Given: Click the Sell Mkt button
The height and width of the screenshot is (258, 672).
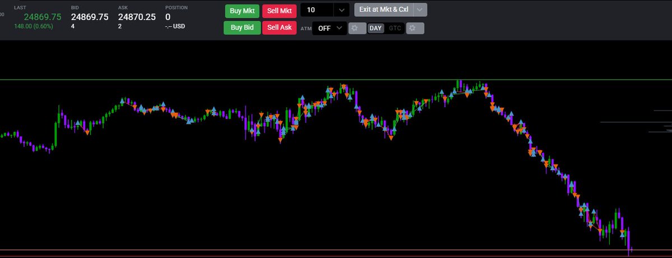Looking at the screenshot, I should click(279, 11).
